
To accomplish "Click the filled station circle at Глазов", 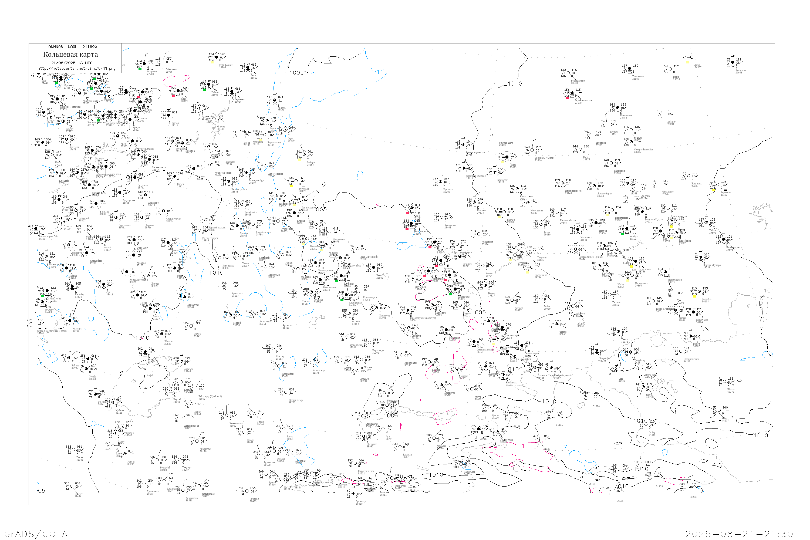I will [x=169, y=115].
